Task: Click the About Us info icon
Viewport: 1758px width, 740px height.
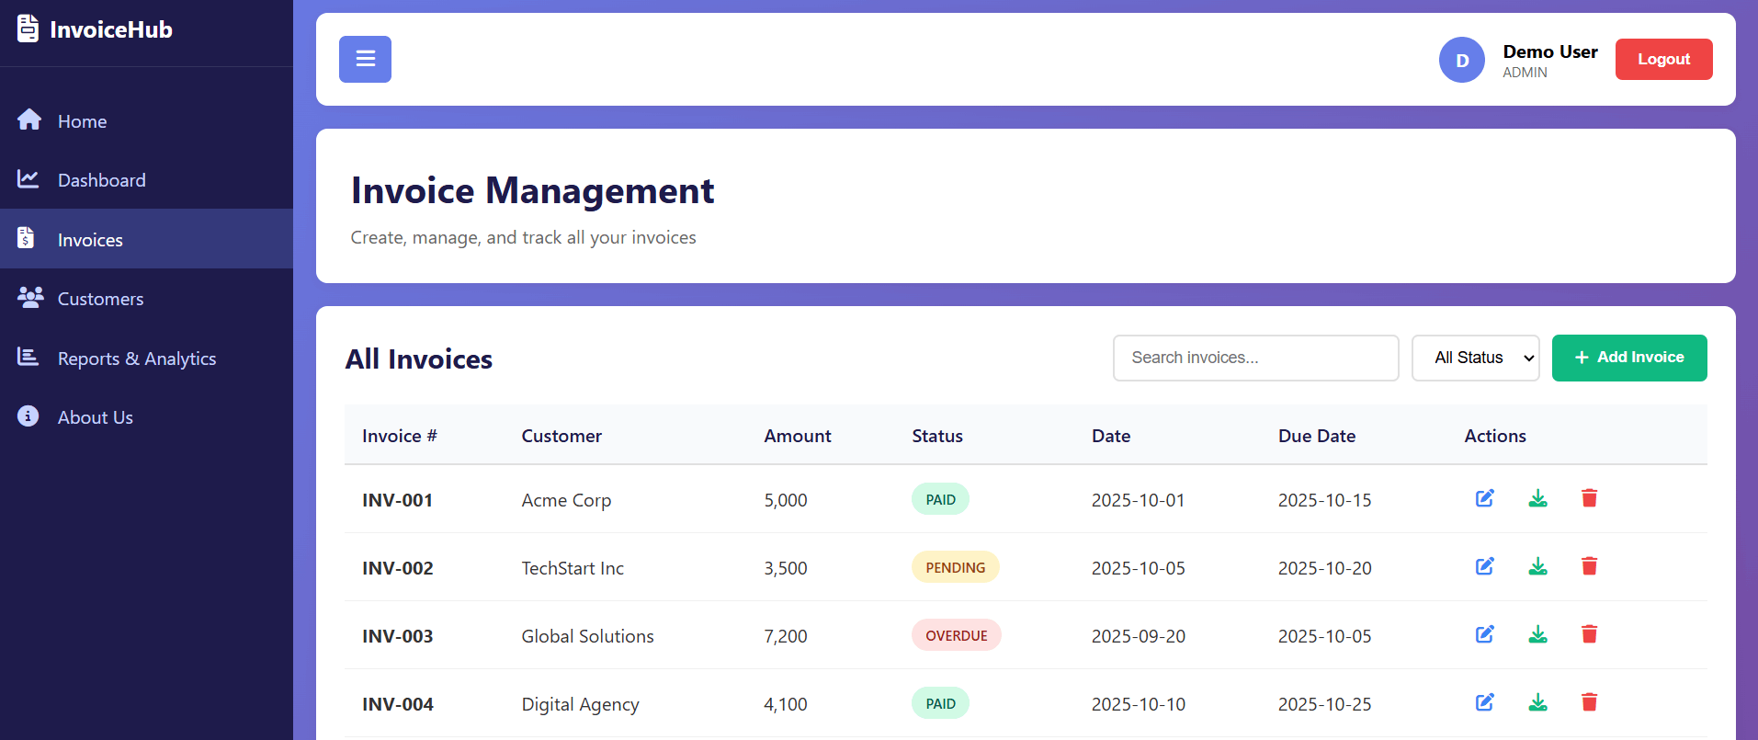Action: pos(28,416)
